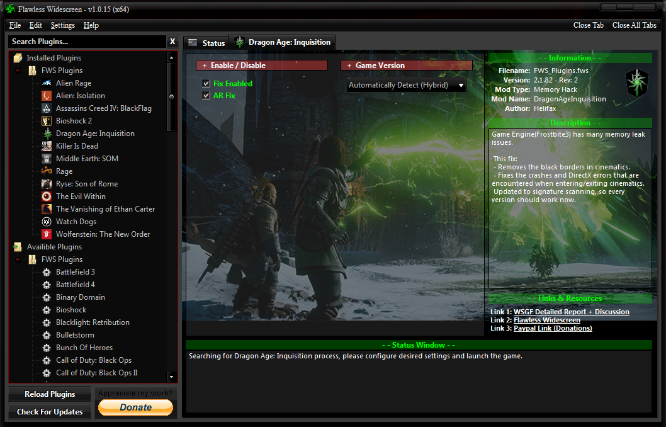Open WSGF Detailed Report + Discussion link

(572, 312)
